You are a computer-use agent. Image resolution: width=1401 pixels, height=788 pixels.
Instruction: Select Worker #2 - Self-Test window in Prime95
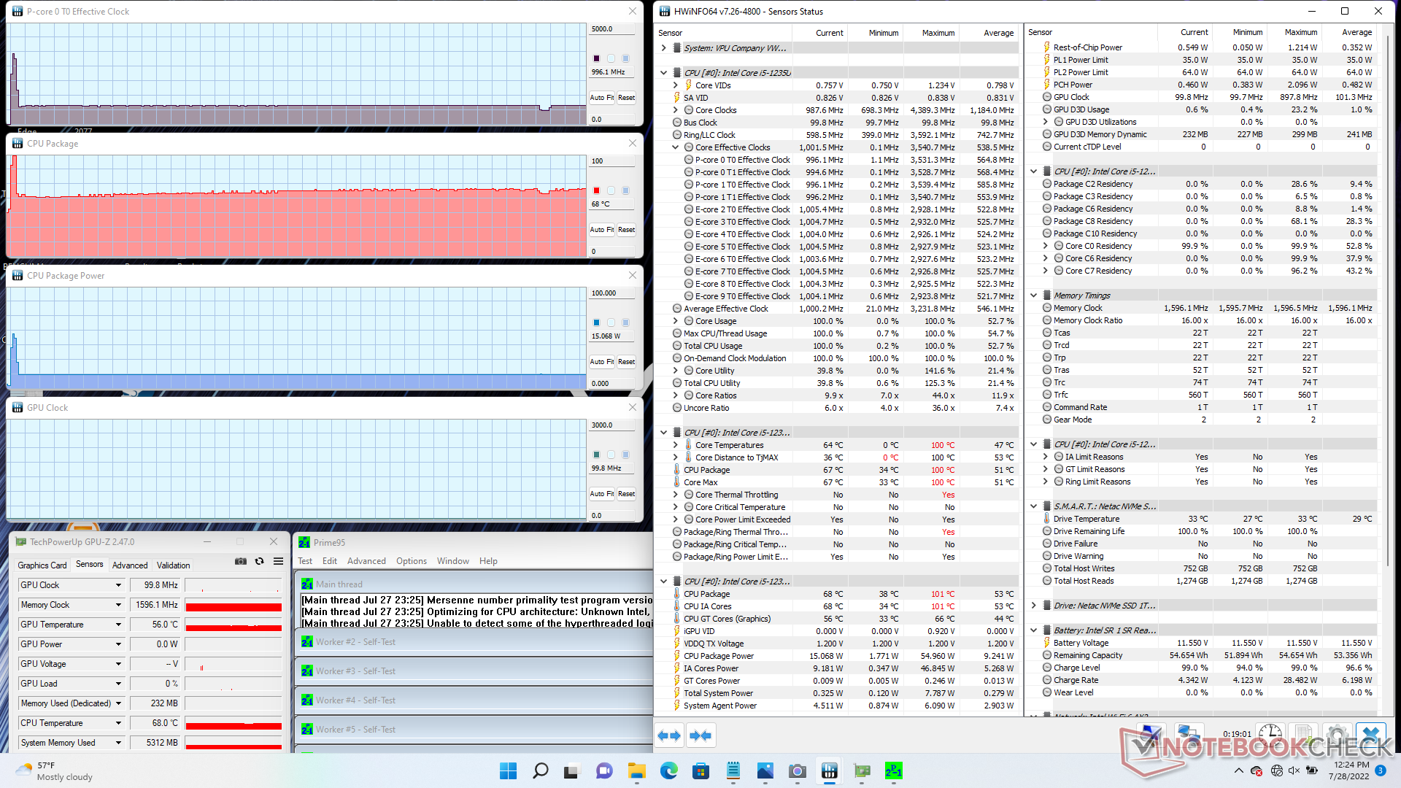click(474, 642)
